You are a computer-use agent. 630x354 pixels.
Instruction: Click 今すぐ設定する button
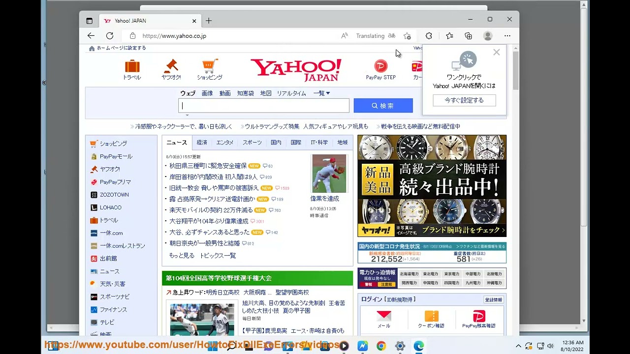click(x=464, y=100)
